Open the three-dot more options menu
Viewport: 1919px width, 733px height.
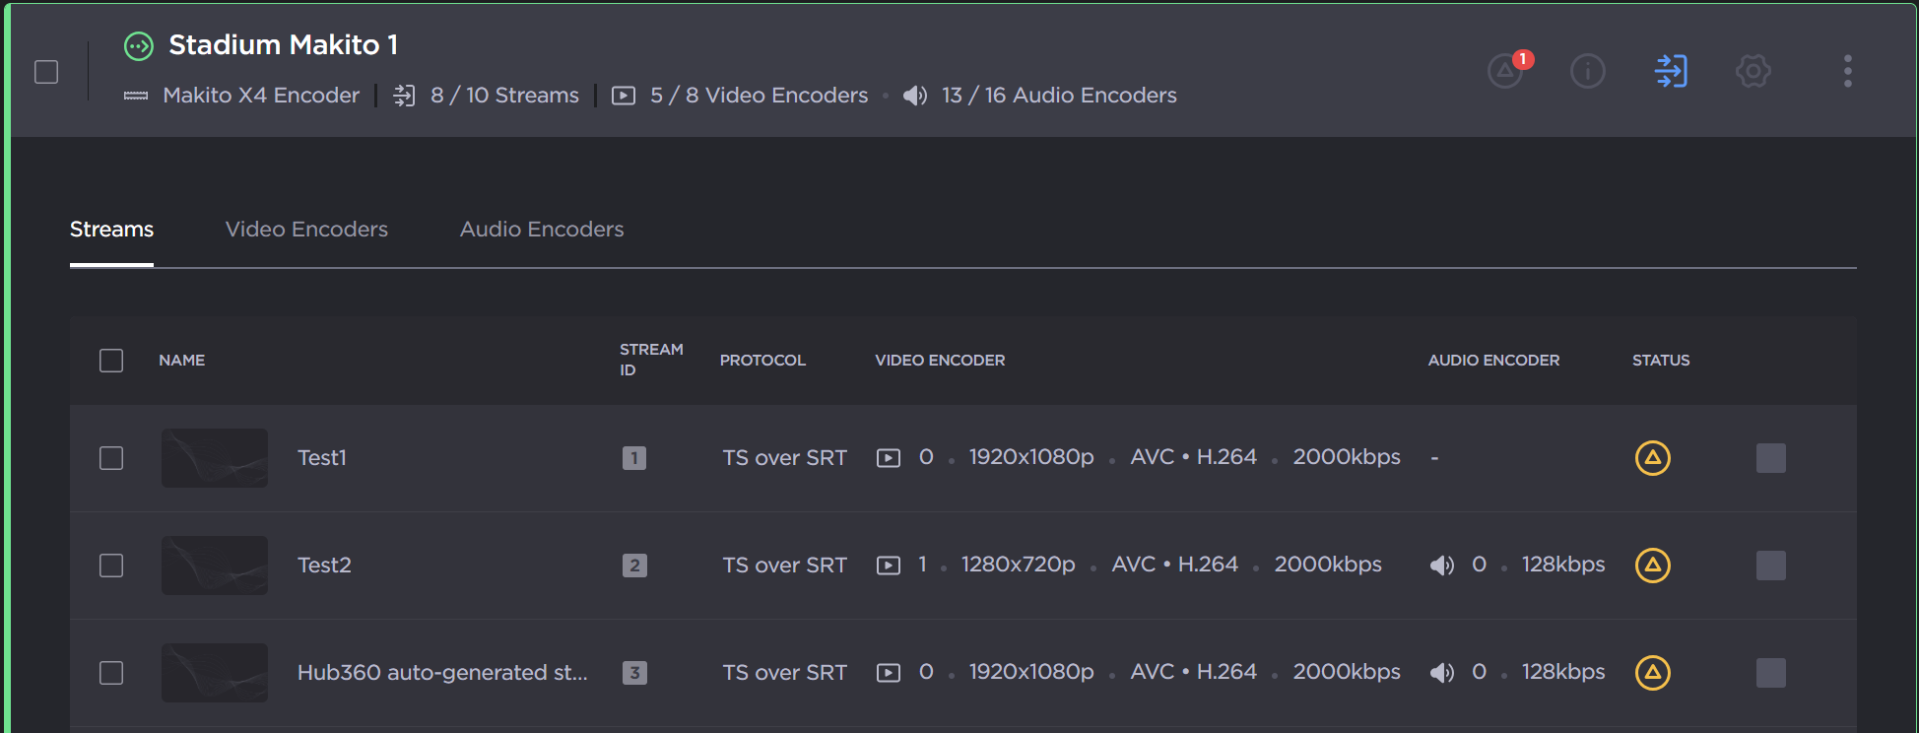click(x=1848, y=71)
